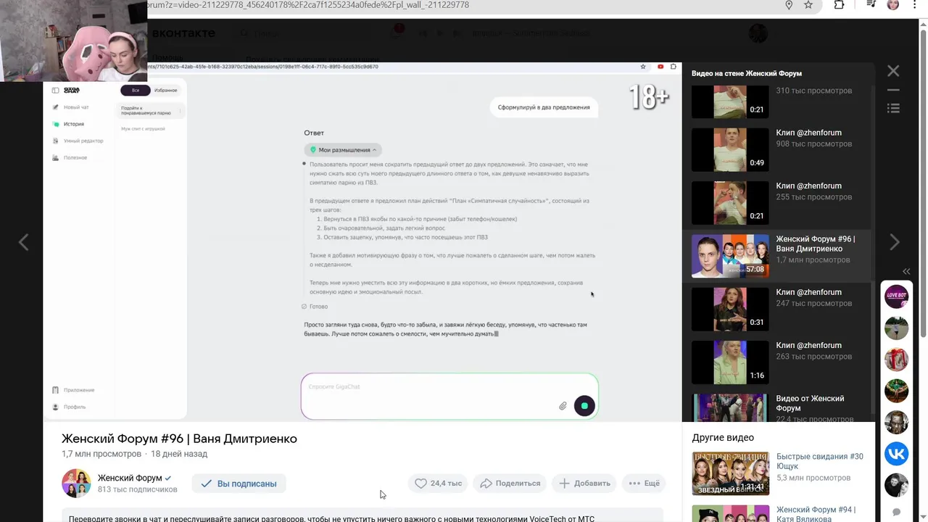This screenshot has width=928, height=522.
Task: Click the video title Женский Форум #96
Action: [179, 439]
